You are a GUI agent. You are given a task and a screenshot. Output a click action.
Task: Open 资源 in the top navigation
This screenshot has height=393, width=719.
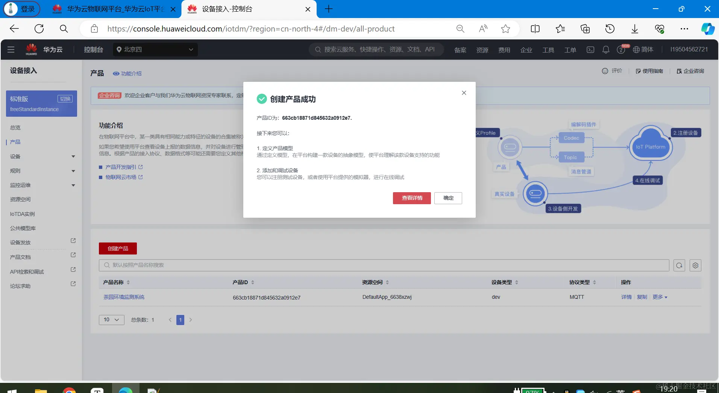click(482, 50)
